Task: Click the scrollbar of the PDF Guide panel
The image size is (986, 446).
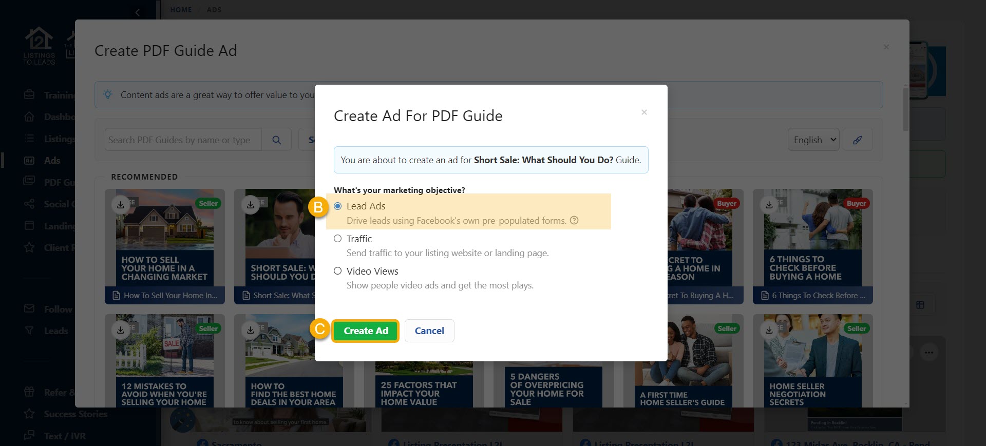Action: tap(905, 109)
